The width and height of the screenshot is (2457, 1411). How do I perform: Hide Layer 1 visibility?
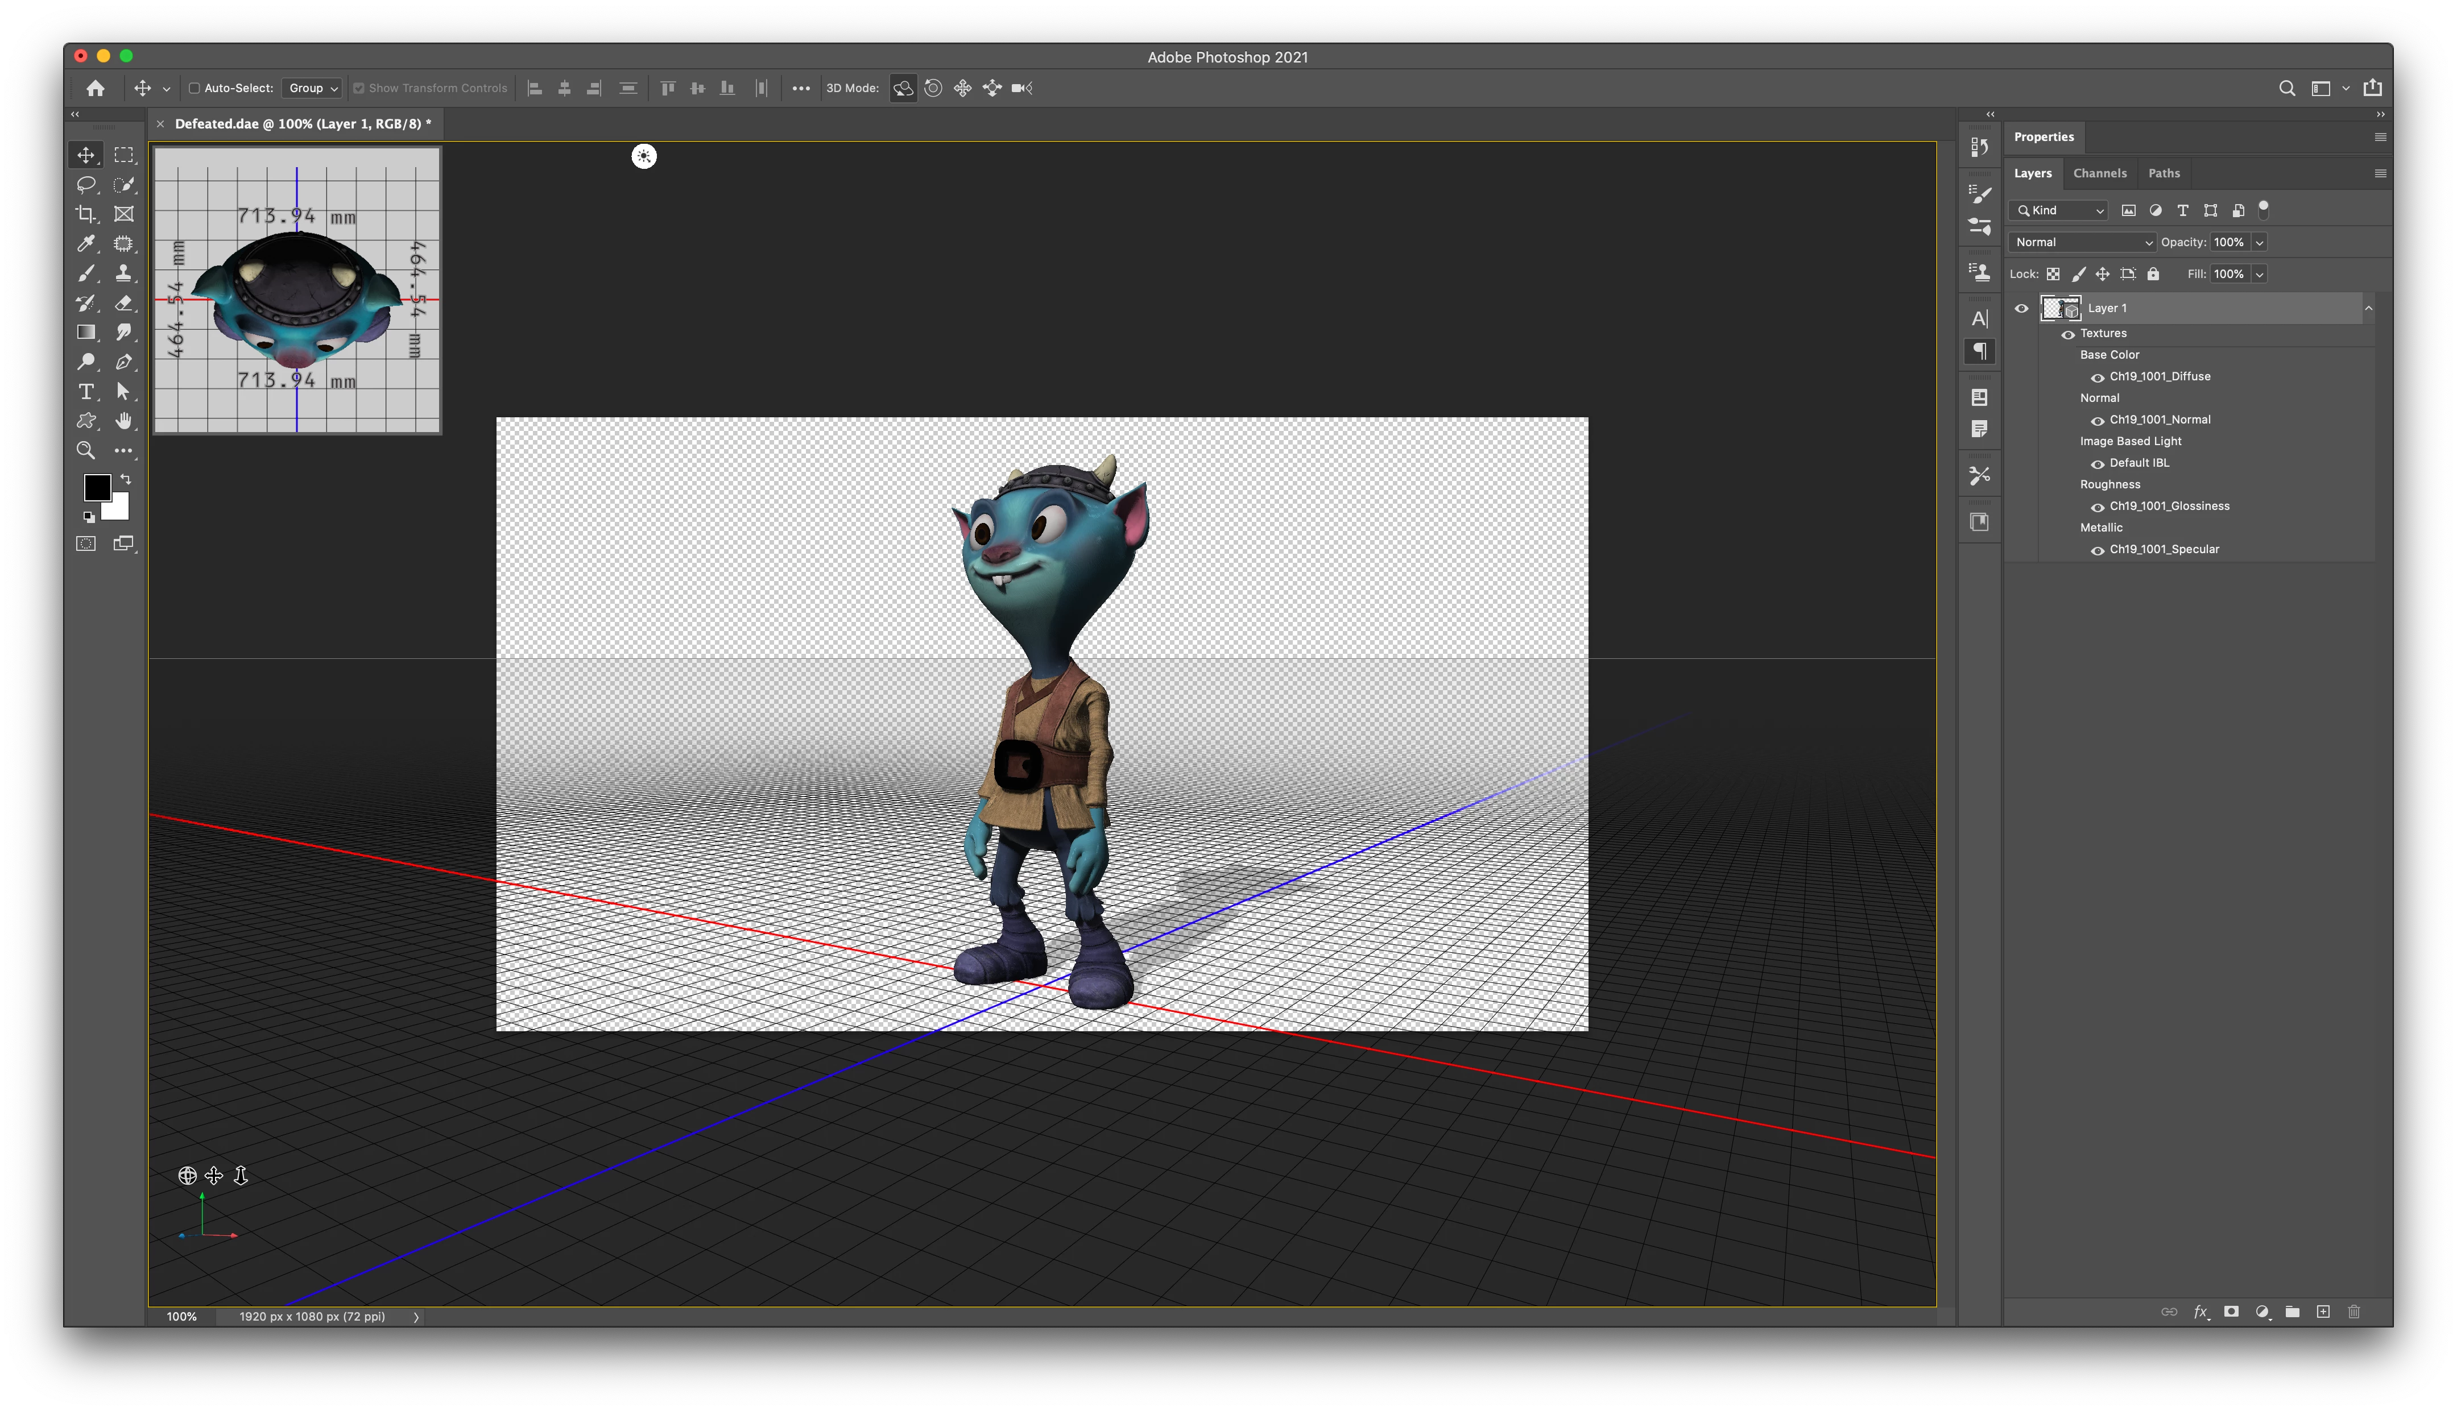[x=2021, y=308]
